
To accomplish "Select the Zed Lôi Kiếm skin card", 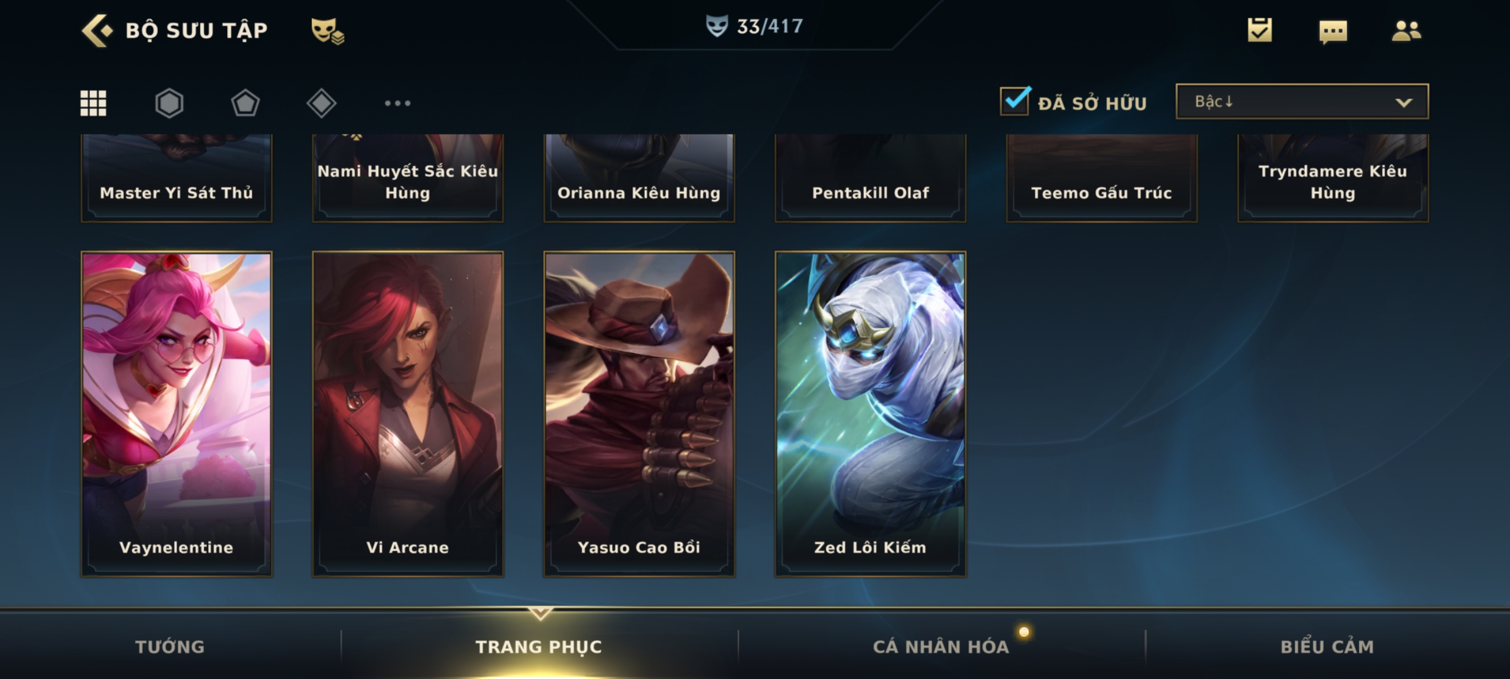I will pyautogui.click(x=871, y=414).
